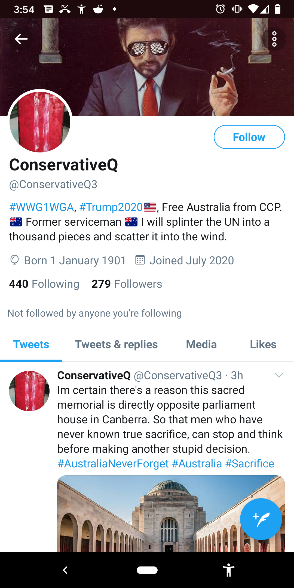Image resolution: width=294 pixels, height=588 pixels.
Task: Tap the Android back chevron in navigation bar
Action: (65, 570)
